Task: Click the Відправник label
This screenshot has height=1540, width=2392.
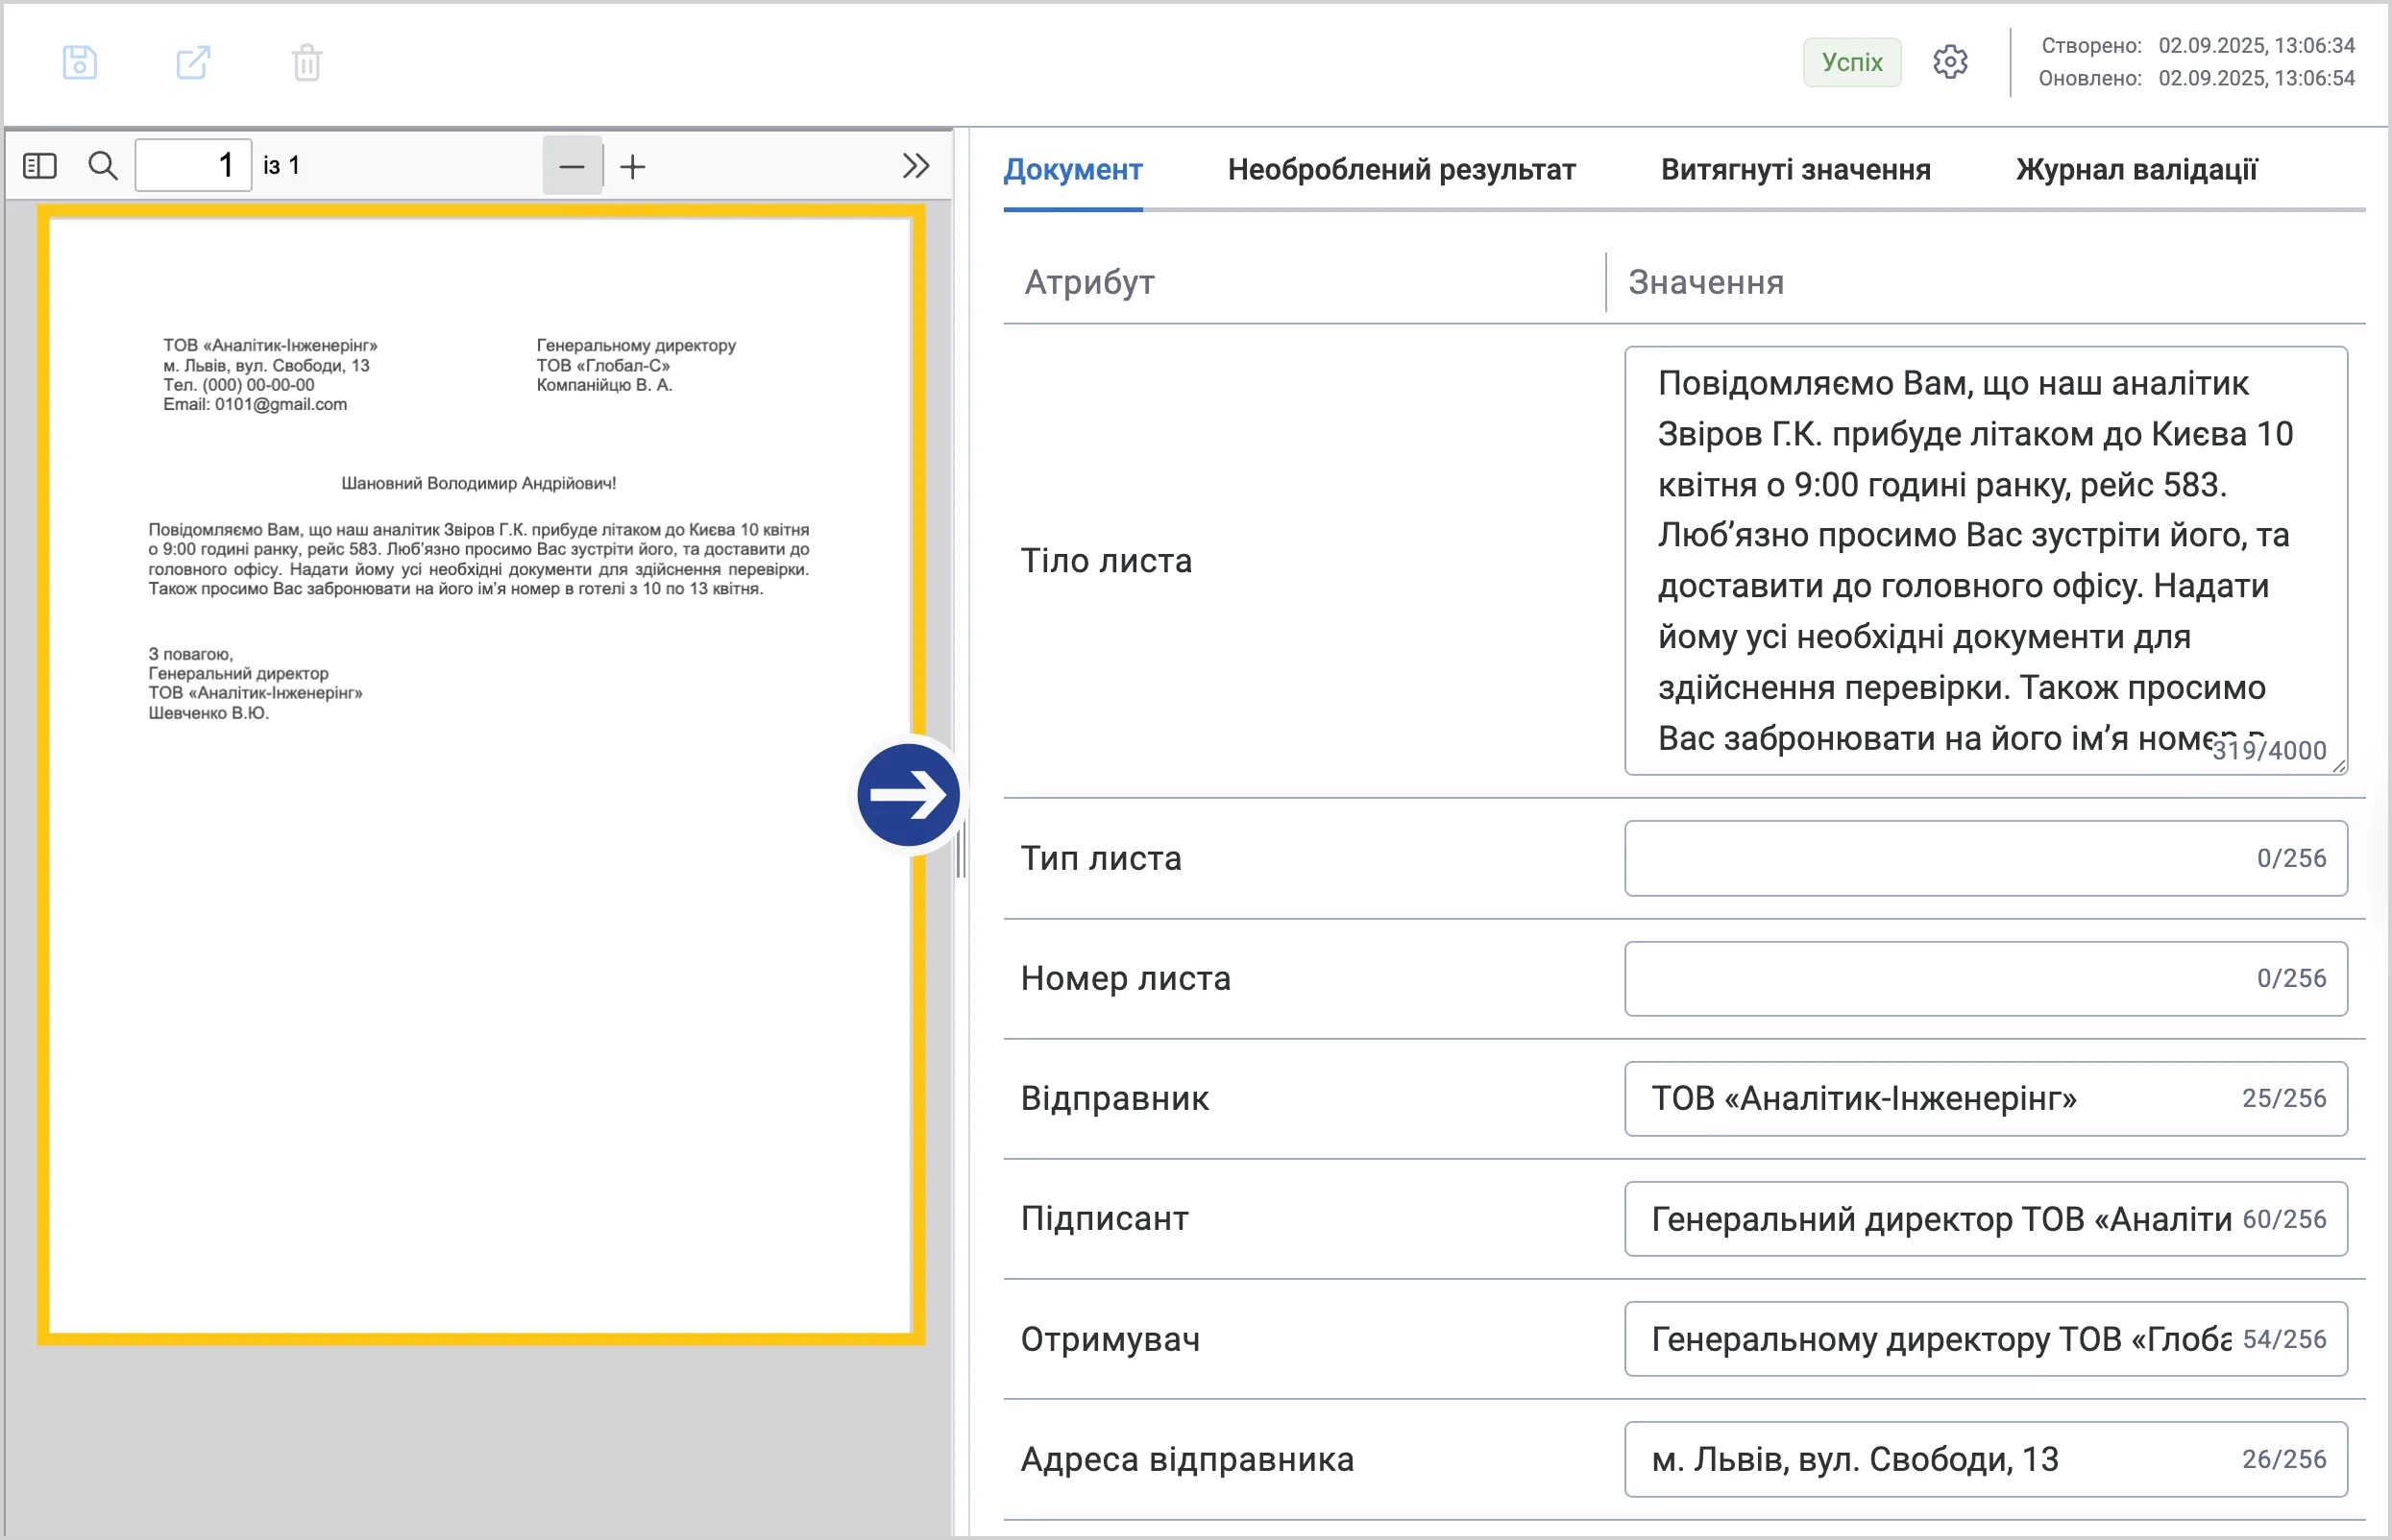Action: coord(1114,1098)
